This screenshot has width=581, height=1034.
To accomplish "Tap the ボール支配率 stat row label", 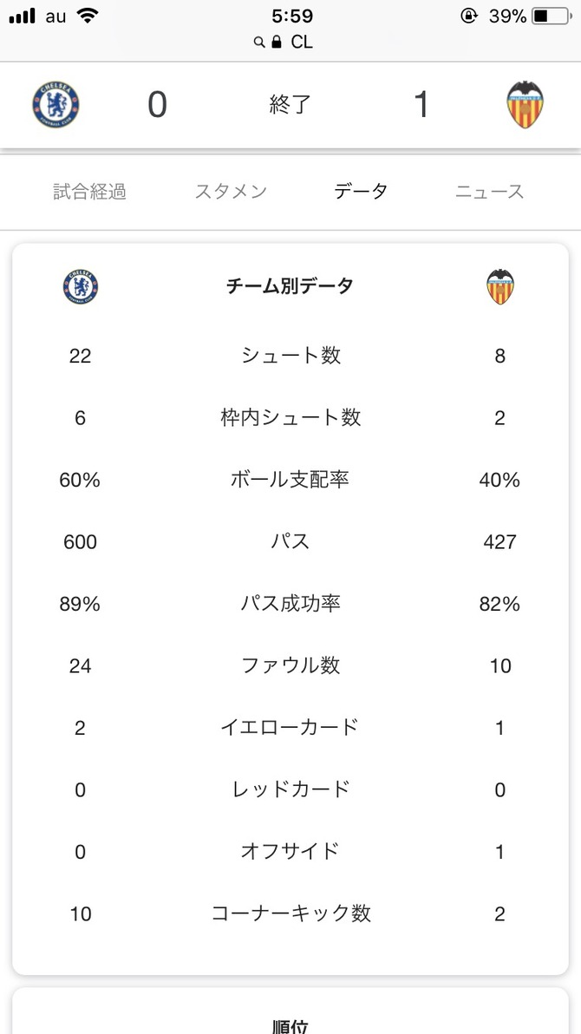I will pos(290,480).
